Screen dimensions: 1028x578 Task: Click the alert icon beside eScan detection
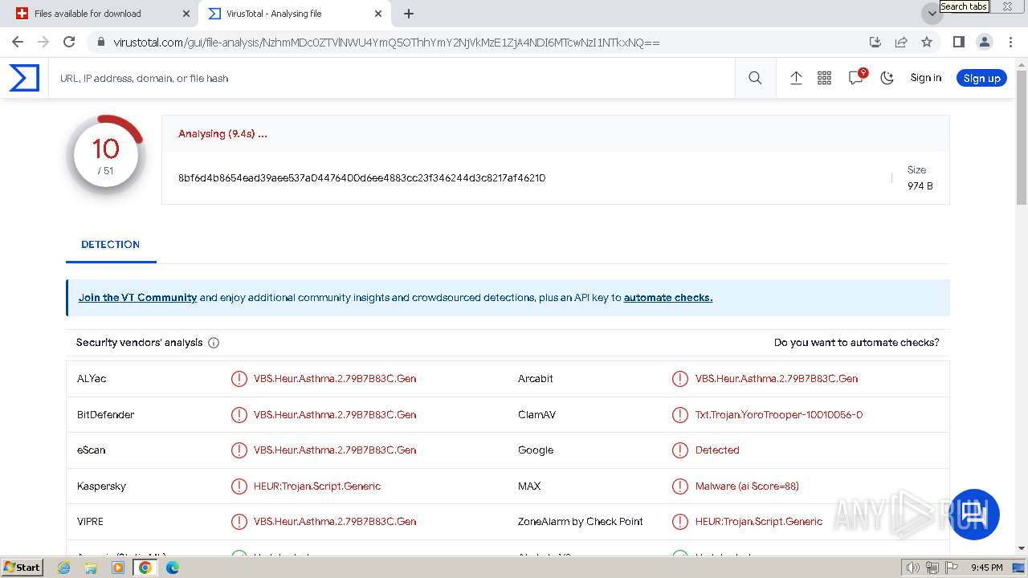coord(239,450)
